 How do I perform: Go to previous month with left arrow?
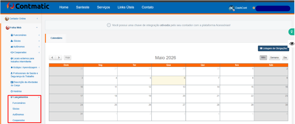(x=52, y=58)
